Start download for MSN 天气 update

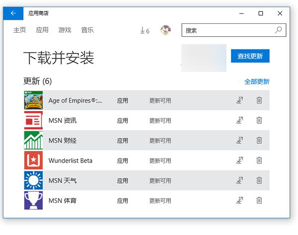[x=239, y=180]
